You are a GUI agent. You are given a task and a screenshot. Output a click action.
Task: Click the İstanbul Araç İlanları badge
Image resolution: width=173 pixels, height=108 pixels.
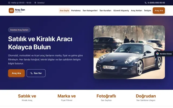tap(19, 30)
